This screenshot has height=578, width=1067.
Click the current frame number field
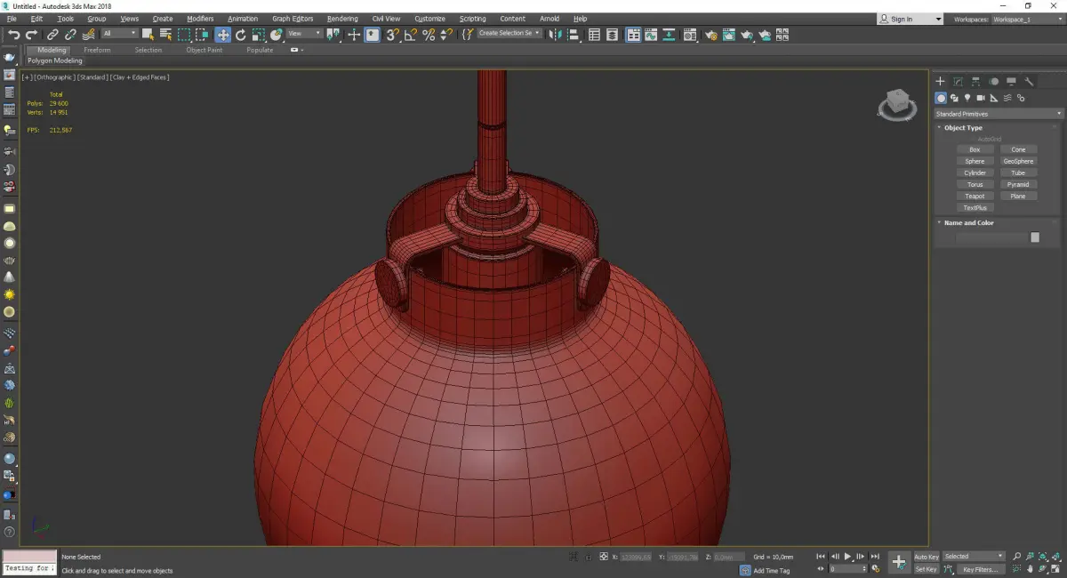tap(847, 569)
